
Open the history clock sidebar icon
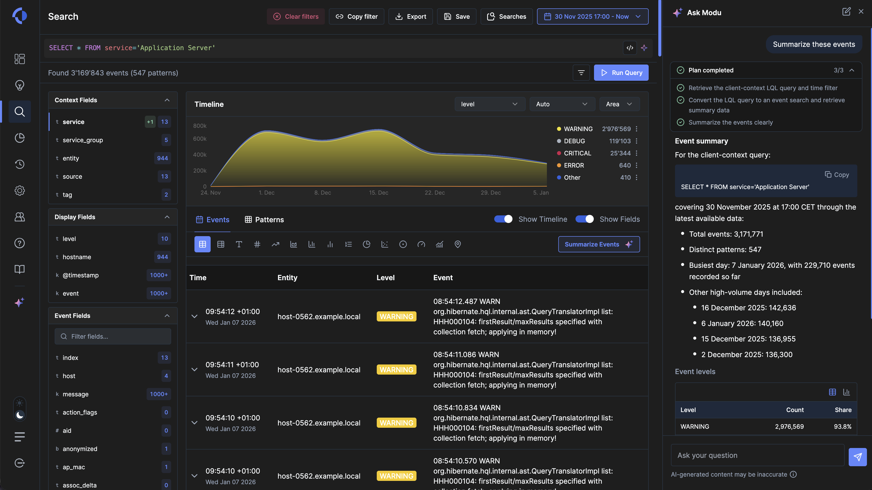coord(20,164)
